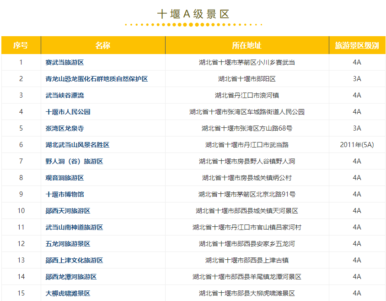This screenshot has height=301, width=386.
Task: Click the 十堰市博物馆 link
Action: tap(64, 195)
